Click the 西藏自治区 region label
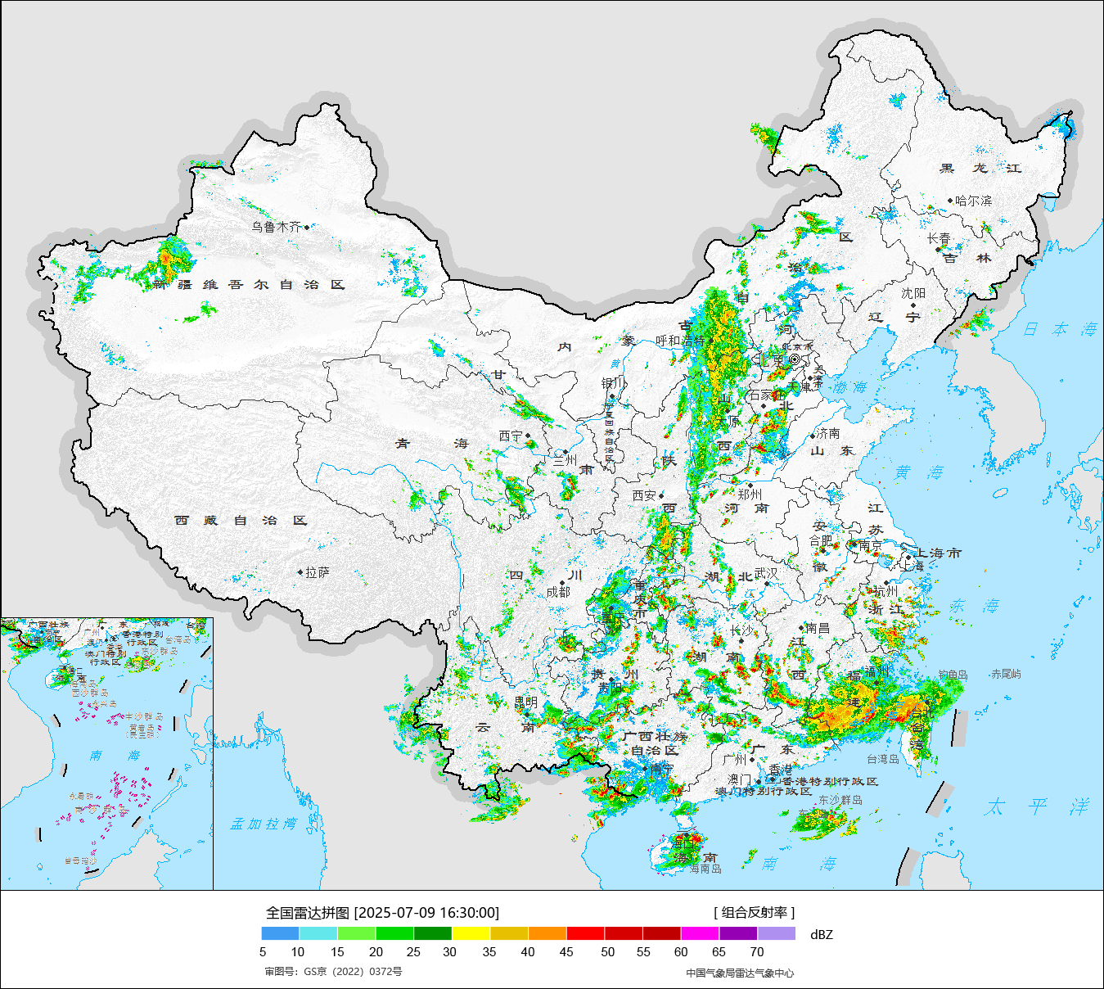The image size is (1104, 989). point(241,521)
